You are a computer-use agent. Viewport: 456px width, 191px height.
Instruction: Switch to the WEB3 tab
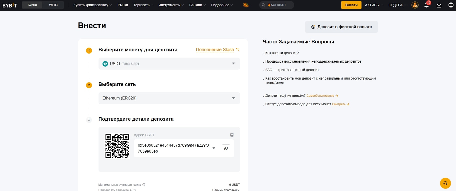53,5
